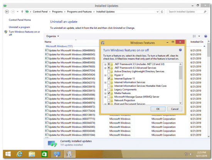Open the address bar history dropdown
212x160 pixels.
pyautogui.click(x=158, y=12)
